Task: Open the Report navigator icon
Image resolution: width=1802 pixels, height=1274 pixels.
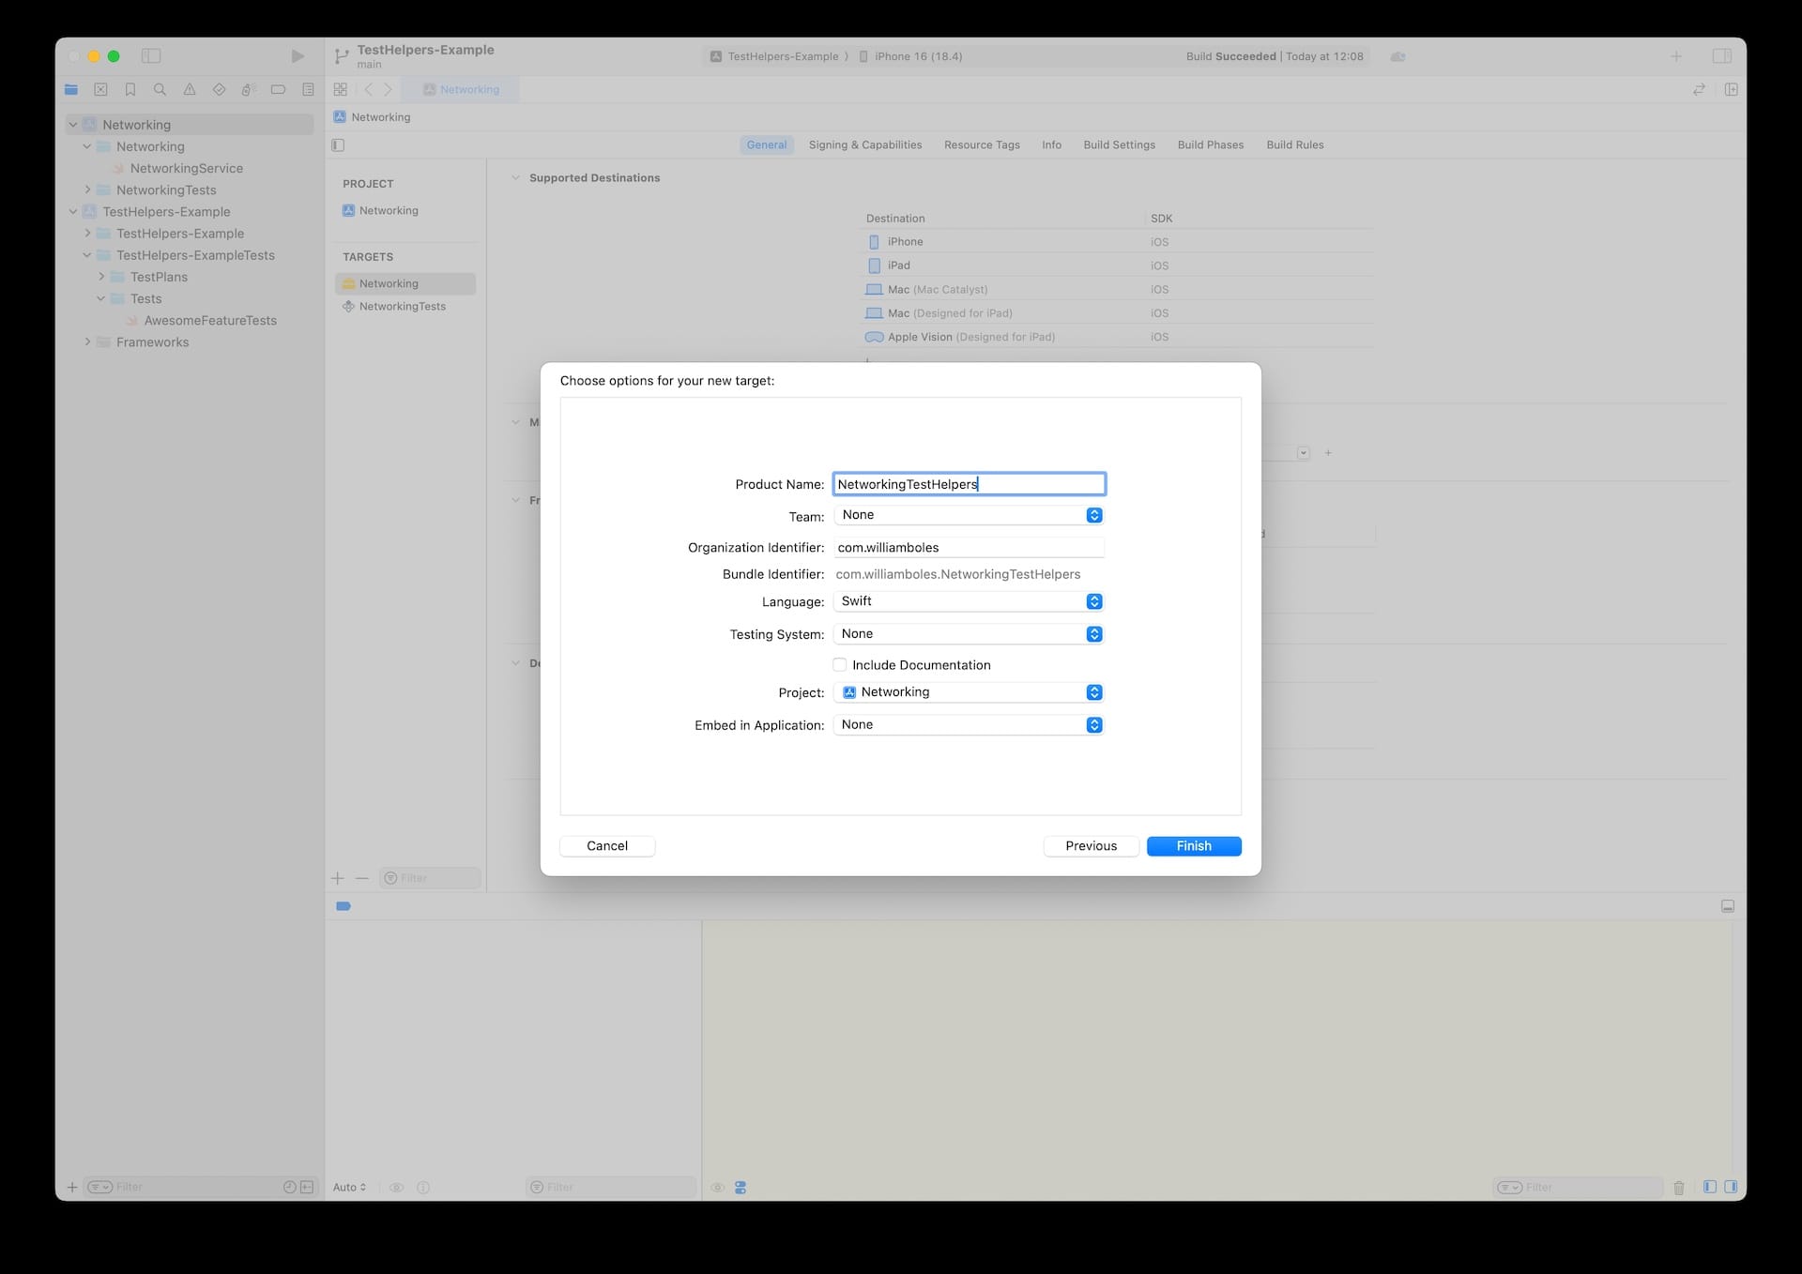Action: click(x=308, y=90)
